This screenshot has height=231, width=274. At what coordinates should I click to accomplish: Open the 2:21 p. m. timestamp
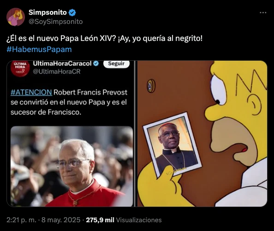point(21,220)
